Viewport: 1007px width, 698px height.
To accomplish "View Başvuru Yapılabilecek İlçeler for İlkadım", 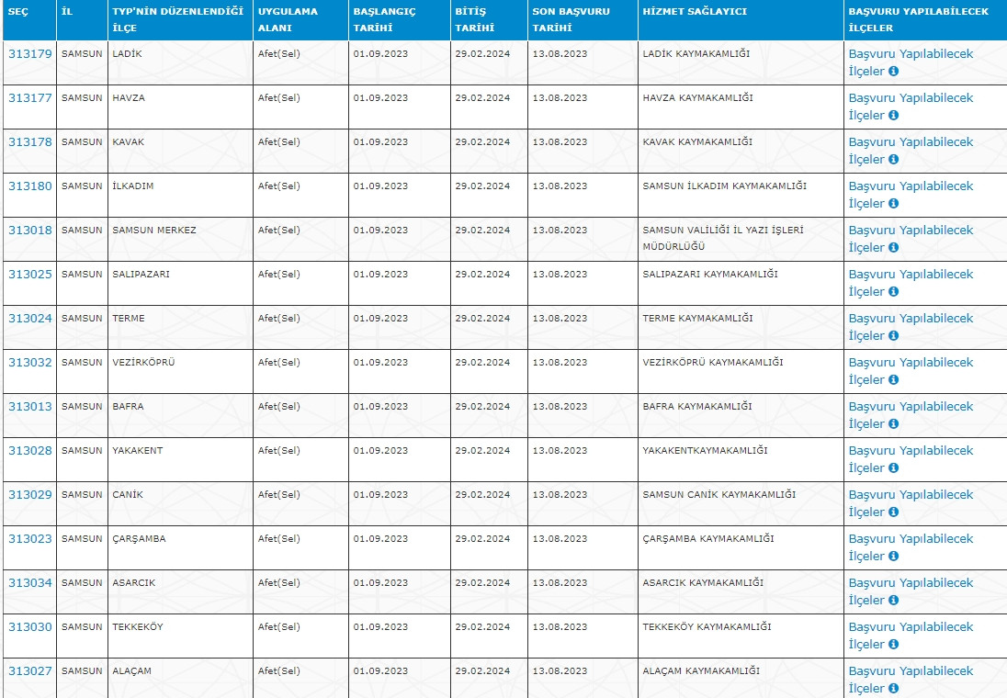I will click(x=910, y=186).
